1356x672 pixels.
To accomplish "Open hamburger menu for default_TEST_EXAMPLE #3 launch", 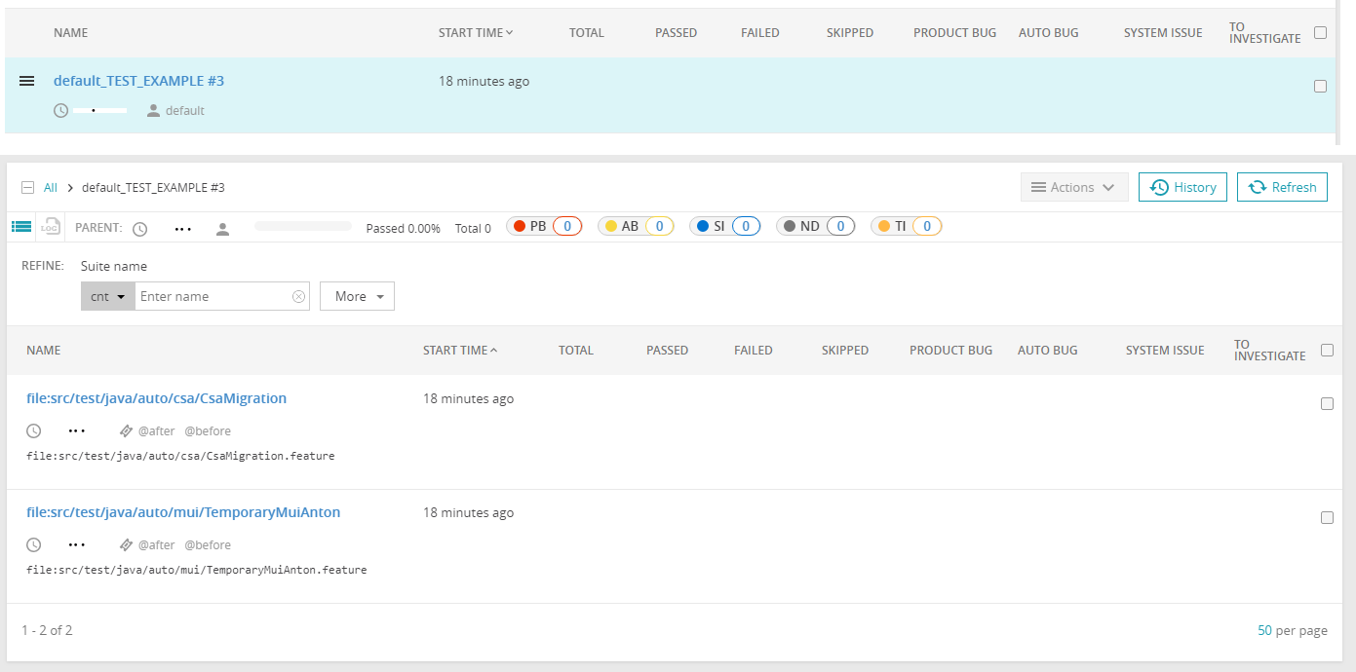I will pyautogui.click(x=27, y=81).
